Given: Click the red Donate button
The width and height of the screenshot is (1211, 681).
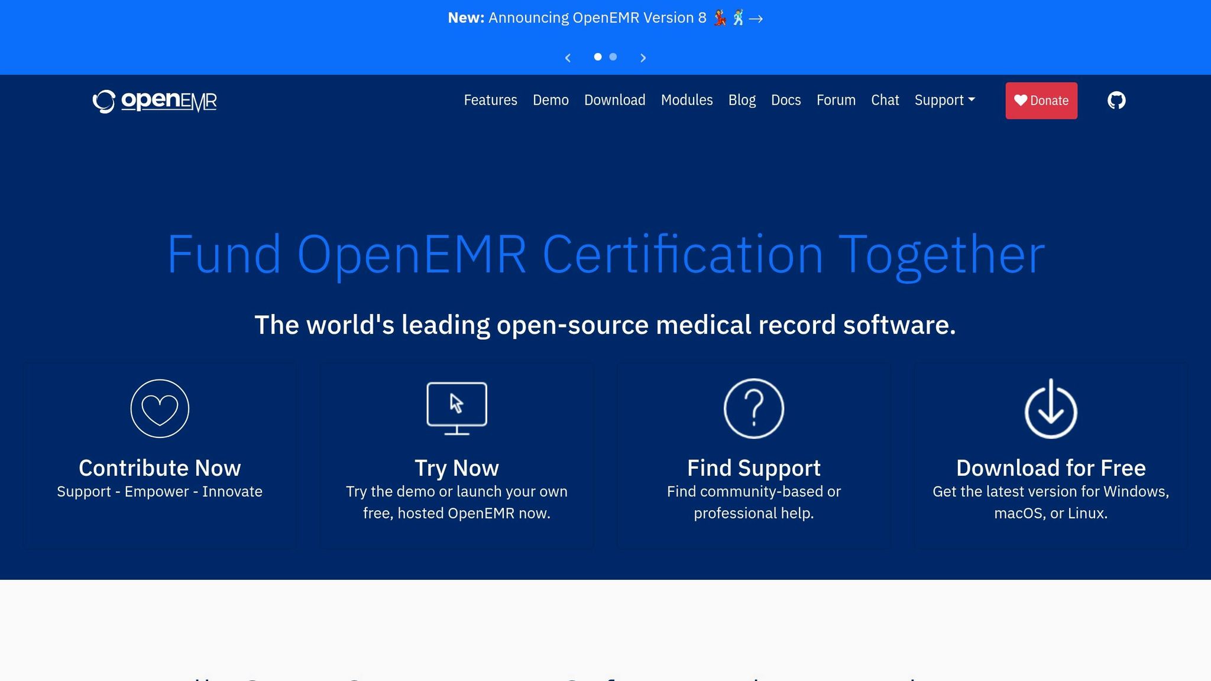Looking at the screenshot, I should coord(1041,100).
